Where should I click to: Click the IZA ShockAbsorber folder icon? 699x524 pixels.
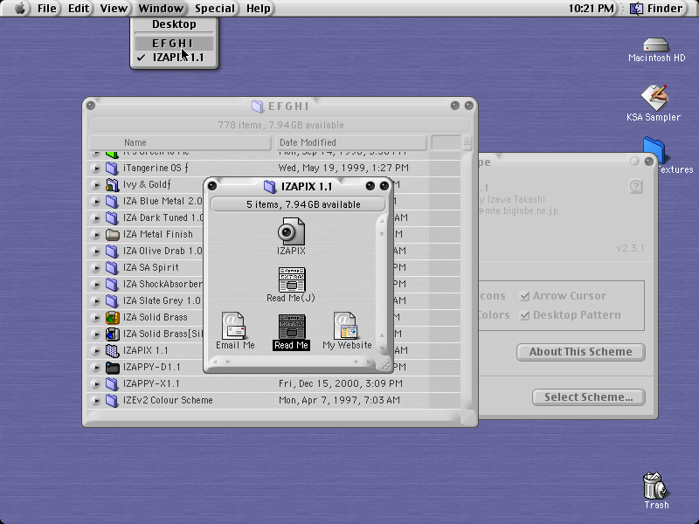(112, 285)
